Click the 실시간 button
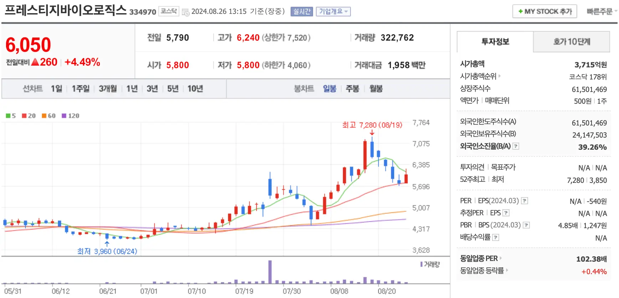This screenshot has height=298, width=619. (302, 11)
